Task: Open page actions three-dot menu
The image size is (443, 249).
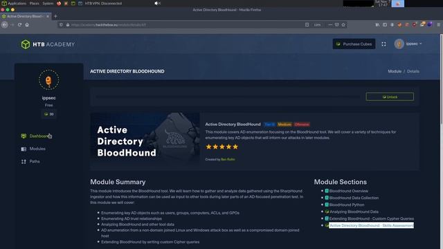Action: pos(330,25)
